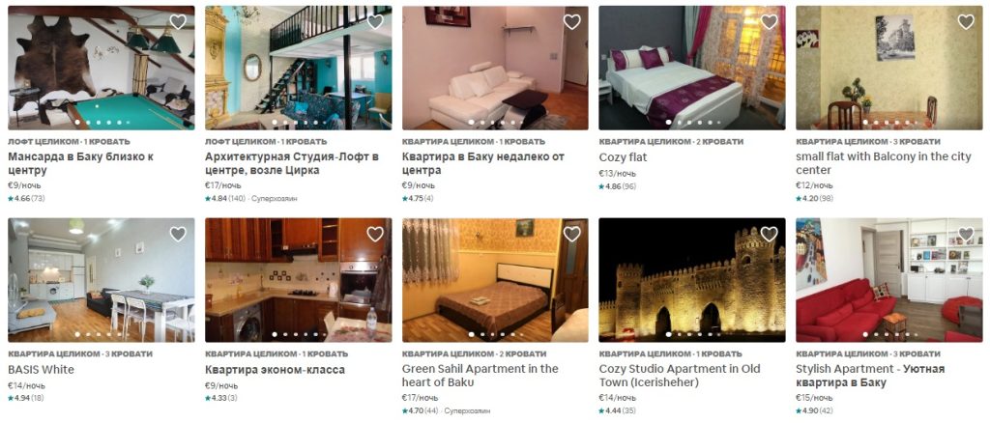This screenshot has width=990, height=423.
Task: Favorite the Квартира эконом-класса heart icon
Action: (375, 235)
